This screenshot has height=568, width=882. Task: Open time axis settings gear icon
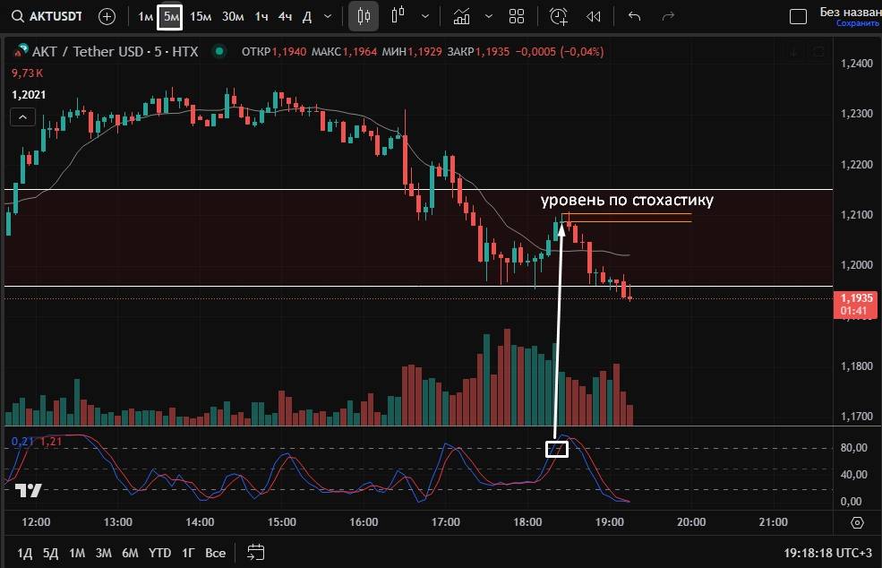[857, 522]
